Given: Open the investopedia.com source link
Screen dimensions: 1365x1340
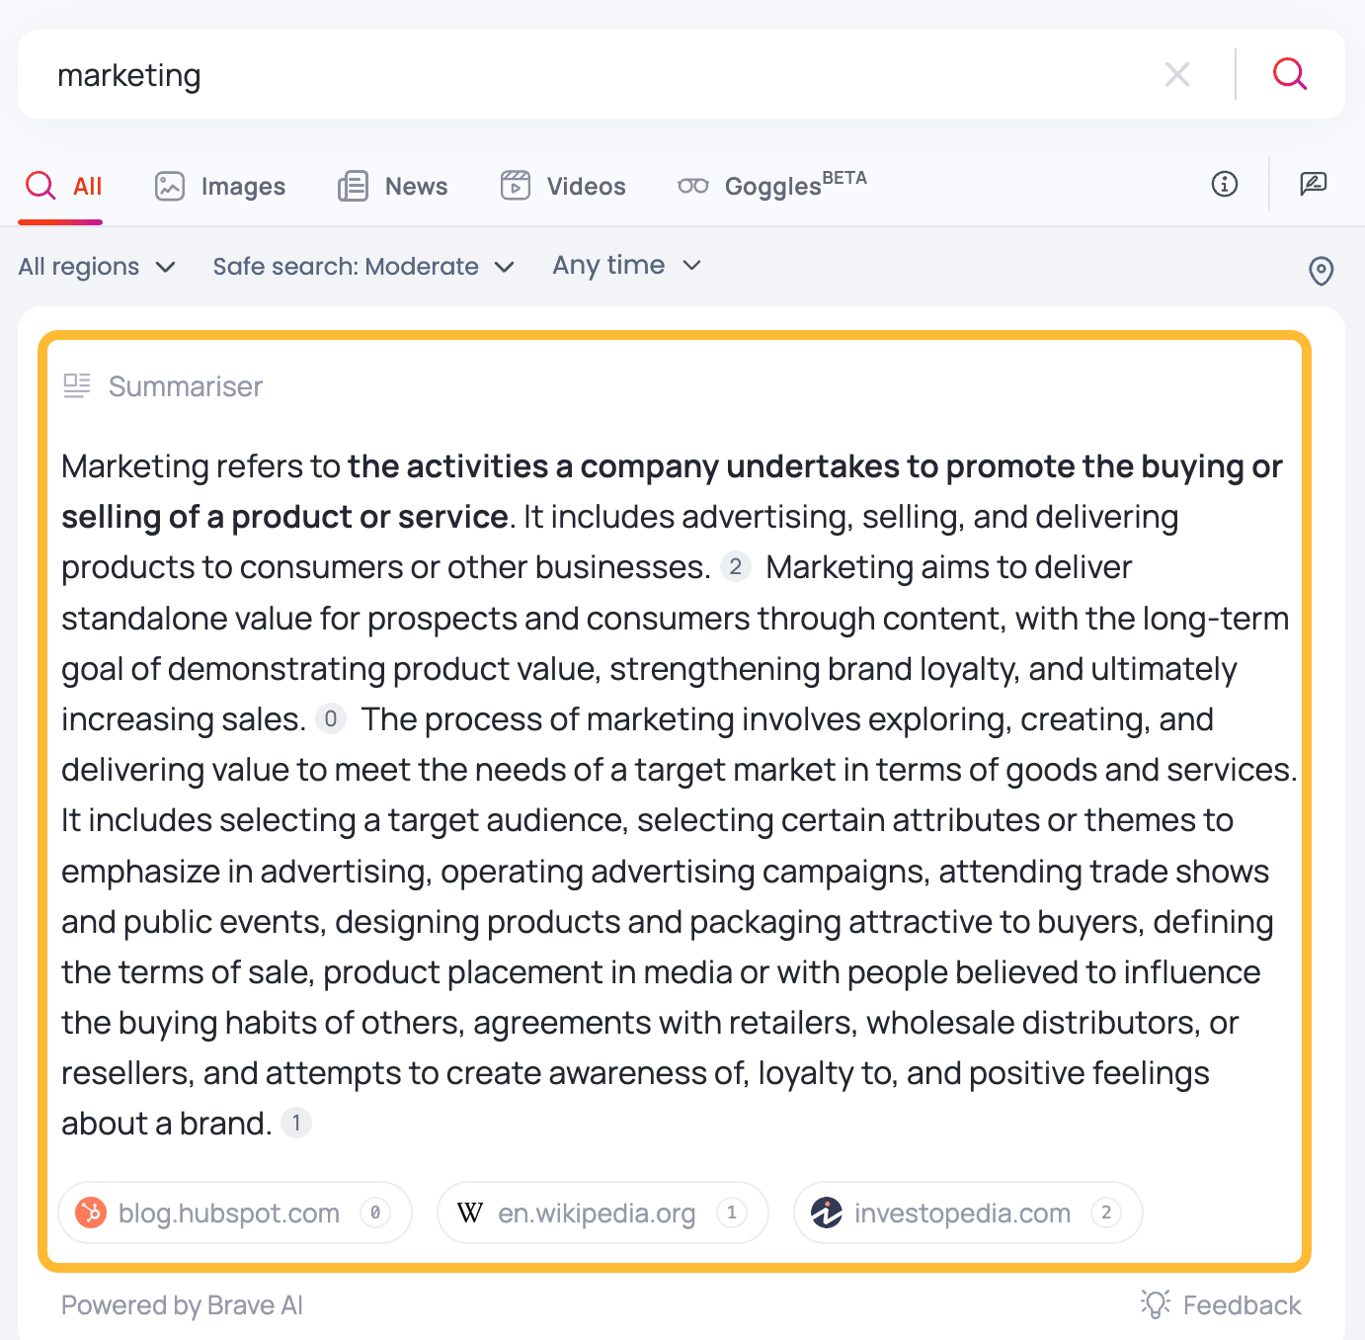Looking at the screenshot, I should coord(967,1213).
